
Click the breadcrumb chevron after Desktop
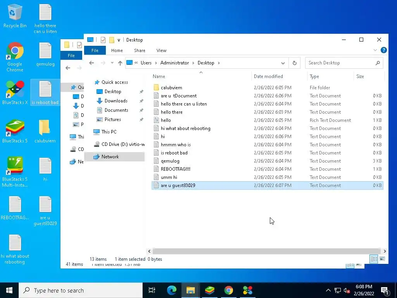219,63
